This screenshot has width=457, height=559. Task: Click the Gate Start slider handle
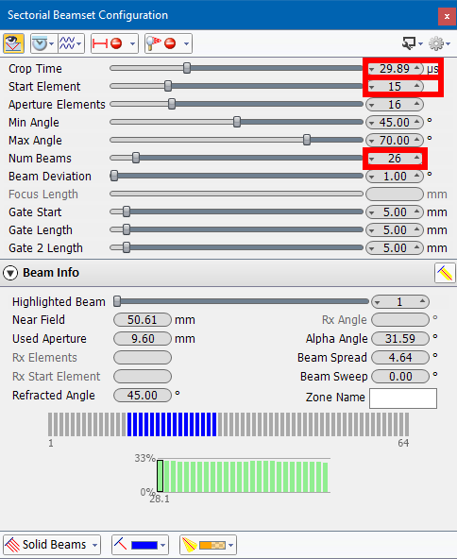(127, 212)
